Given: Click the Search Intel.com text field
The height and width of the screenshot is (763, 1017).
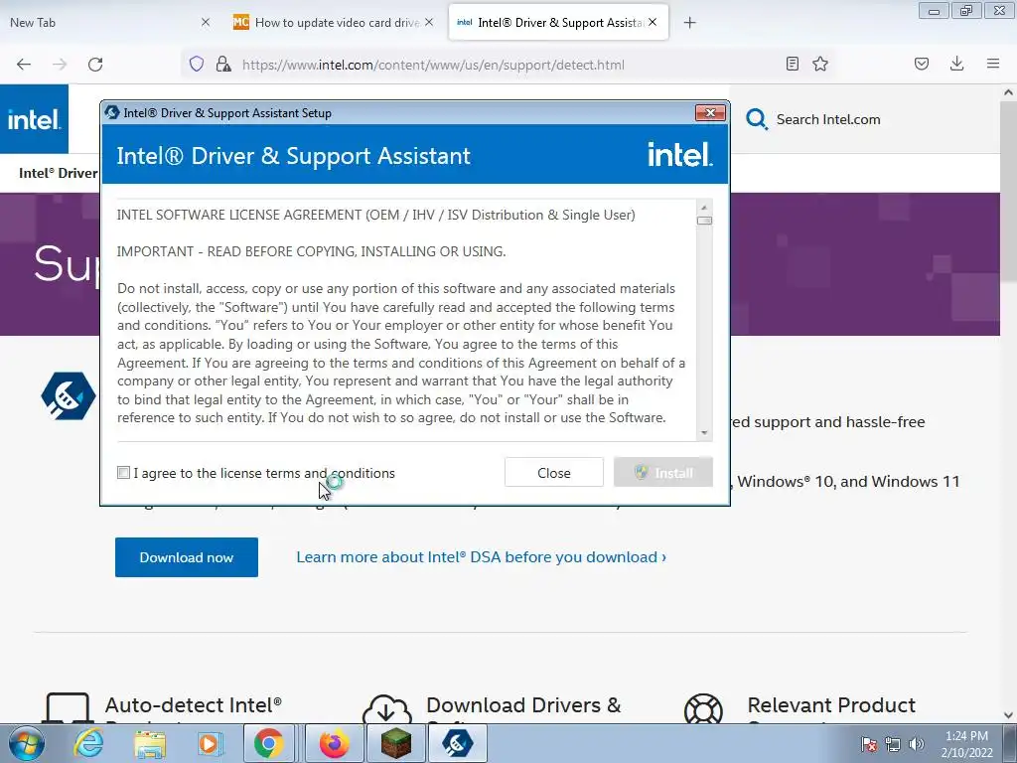Looking at the screenshot, I should [828, 119].
